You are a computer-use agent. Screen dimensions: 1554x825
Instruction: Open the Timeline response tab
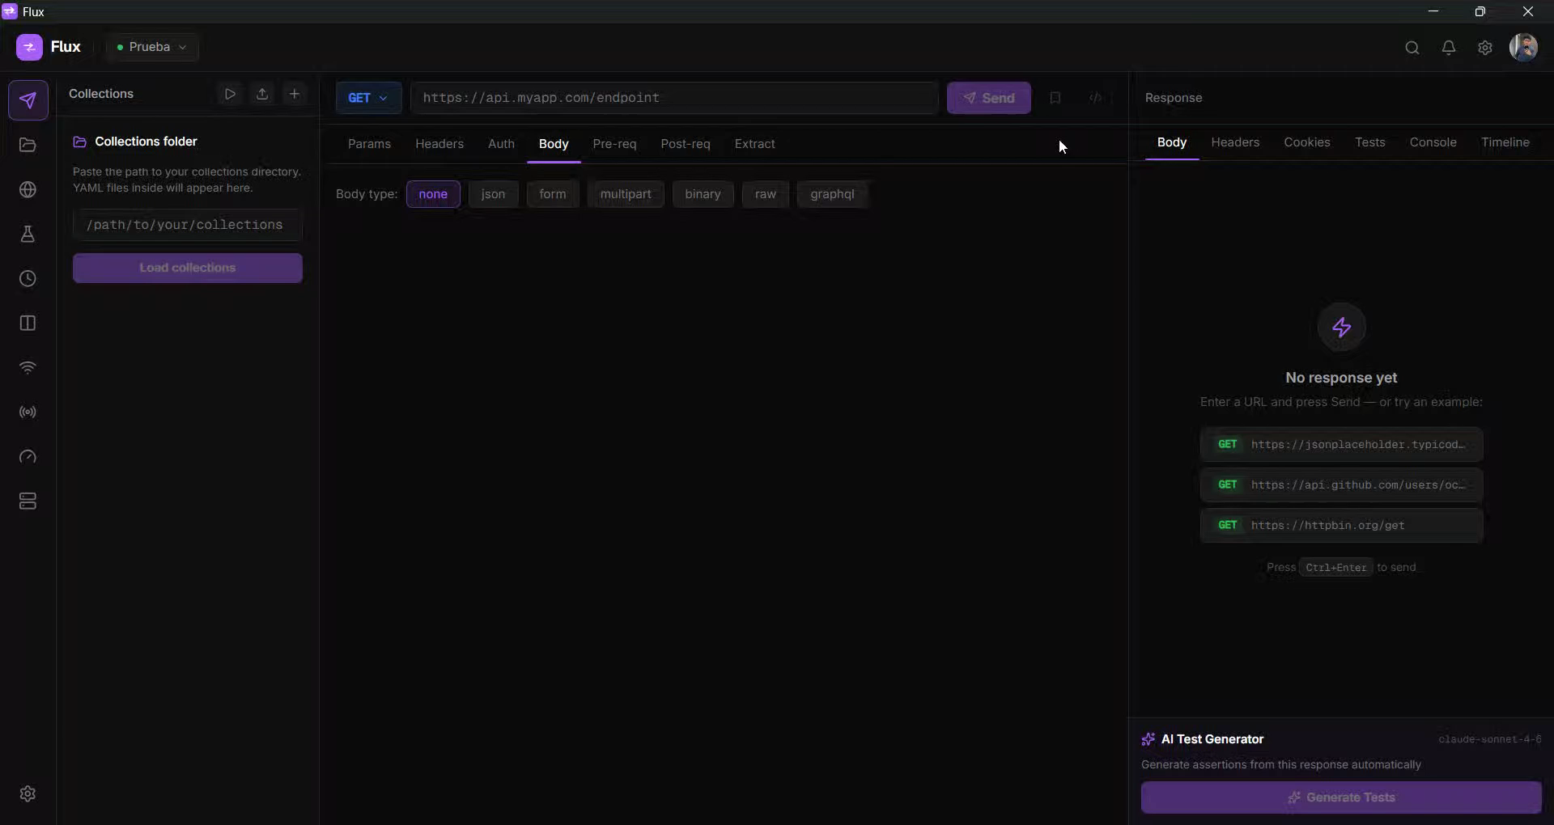pyautogui.click(x=1505, y=142)
